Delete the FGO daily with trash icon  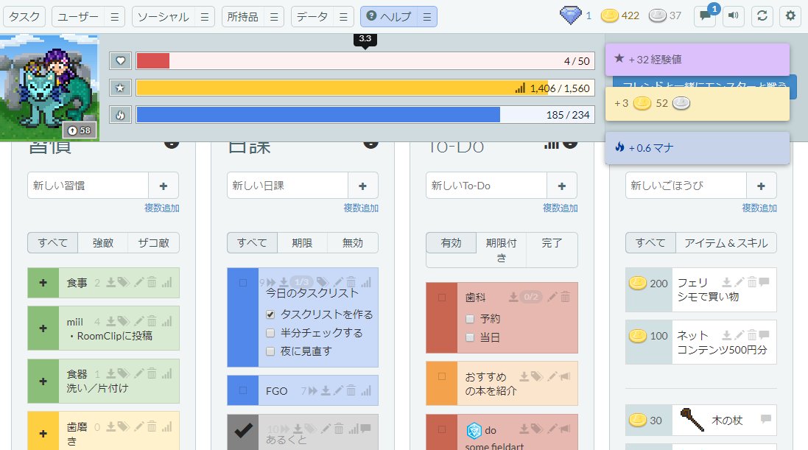351,391
